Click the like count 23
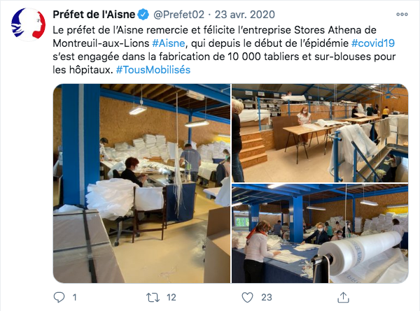Image resolution: width=420 pixels, height=311 pixels. click(267, 297)
